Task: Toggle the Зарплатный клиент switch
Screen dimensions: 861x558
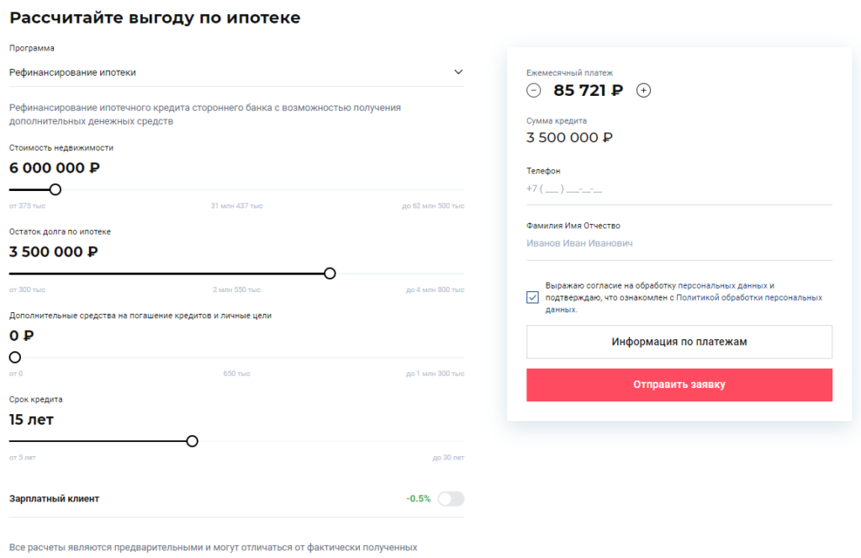Action: tap(451, 499)
